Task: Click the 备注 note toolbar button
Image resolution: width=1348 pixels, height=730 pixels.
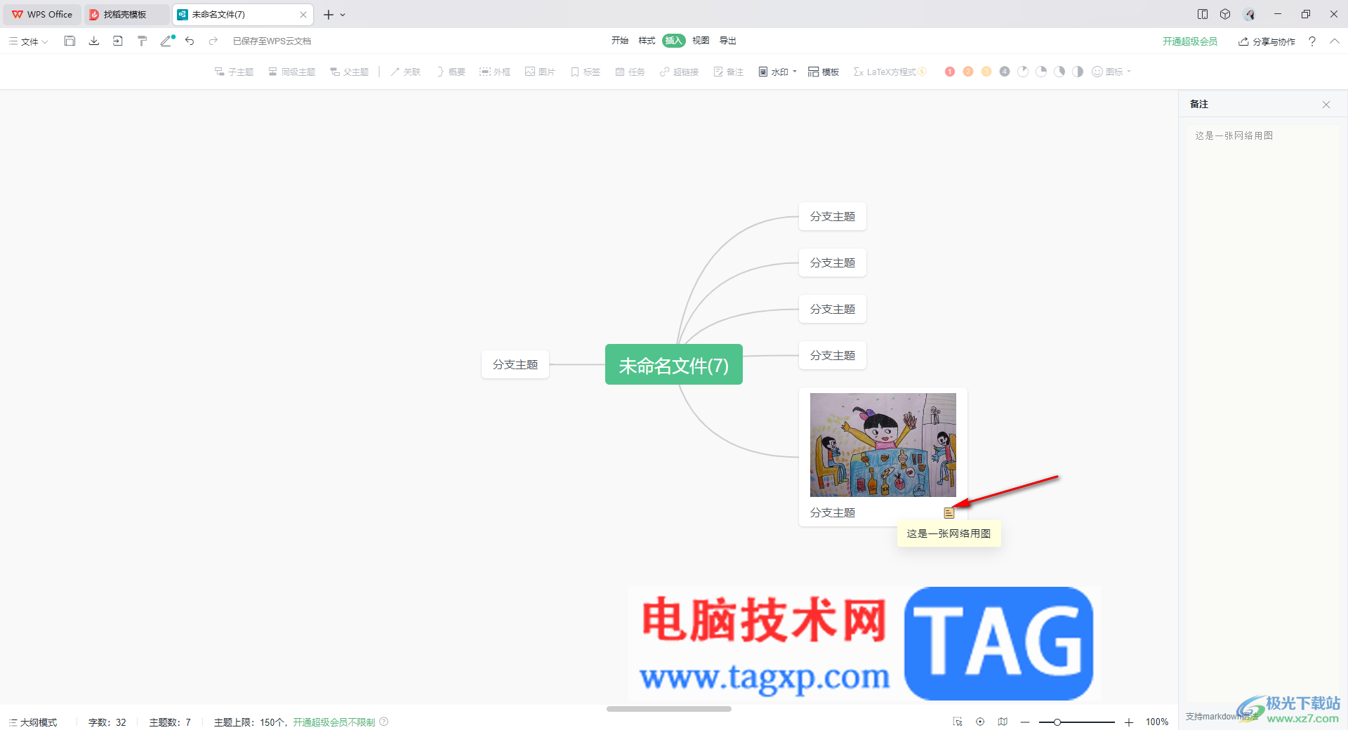Action: tap(728, 72)
